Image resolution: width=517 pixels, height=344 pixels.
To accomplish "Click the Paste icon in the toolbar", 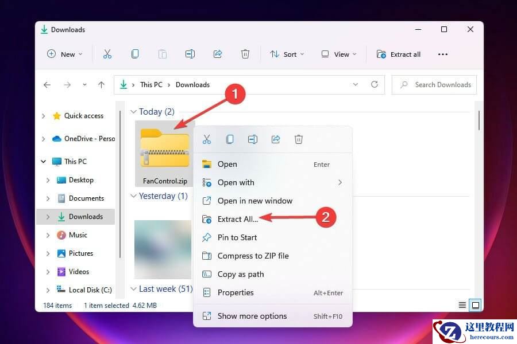I will 162,54.
